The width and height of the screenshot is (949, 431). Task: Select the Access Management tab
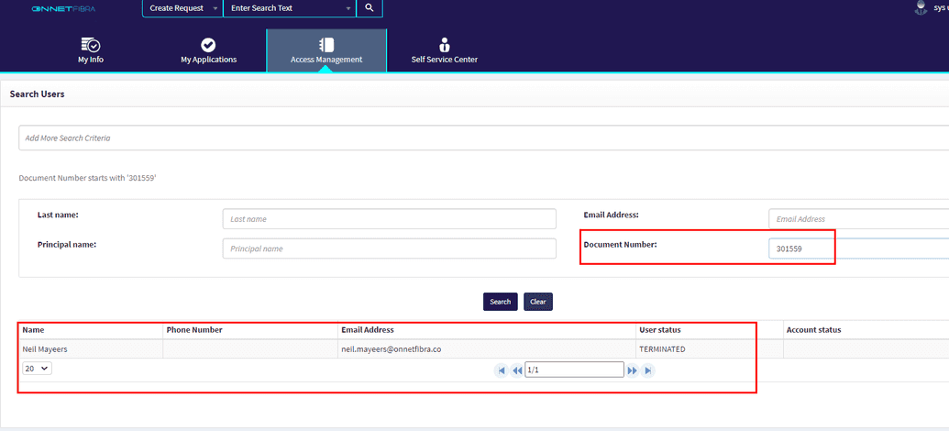[x=326, y=51]
